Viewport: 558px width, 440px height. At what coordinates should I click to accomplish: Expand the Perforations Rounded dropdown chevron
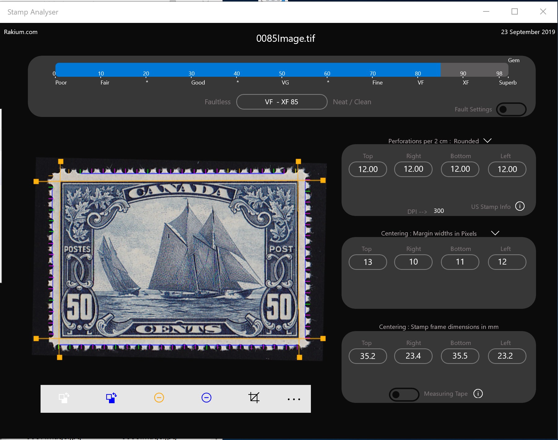point(488,141)
